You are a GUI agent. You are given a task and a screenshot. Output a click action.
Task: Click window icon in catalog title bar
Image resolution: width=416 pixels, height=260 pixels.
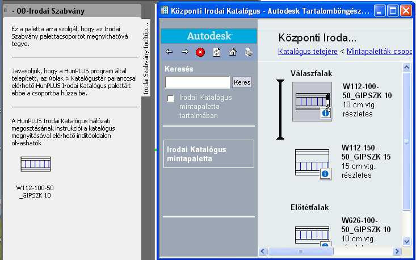point(165,10)
